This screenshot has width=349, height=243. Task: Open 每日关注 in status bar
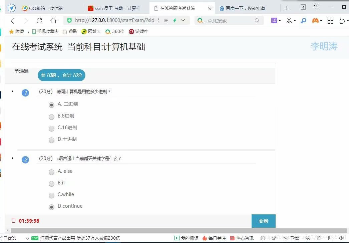pyautogui.click(x=214, y=238)
